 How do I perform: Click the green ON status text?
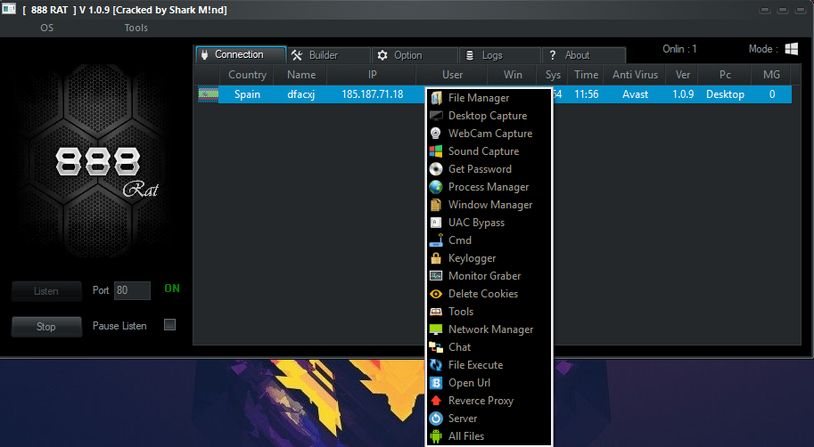[172, 289]
